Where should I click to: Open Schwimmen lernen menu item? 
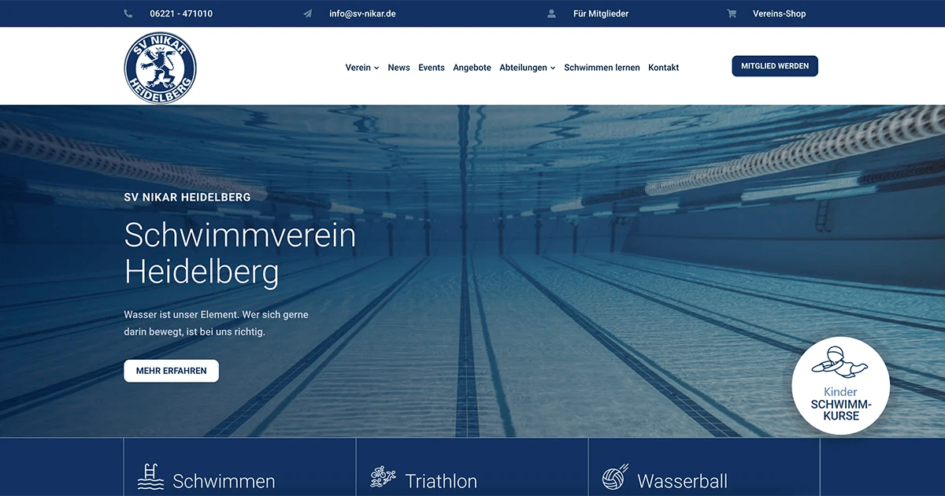pyautogui.click(x=602, y=68)
